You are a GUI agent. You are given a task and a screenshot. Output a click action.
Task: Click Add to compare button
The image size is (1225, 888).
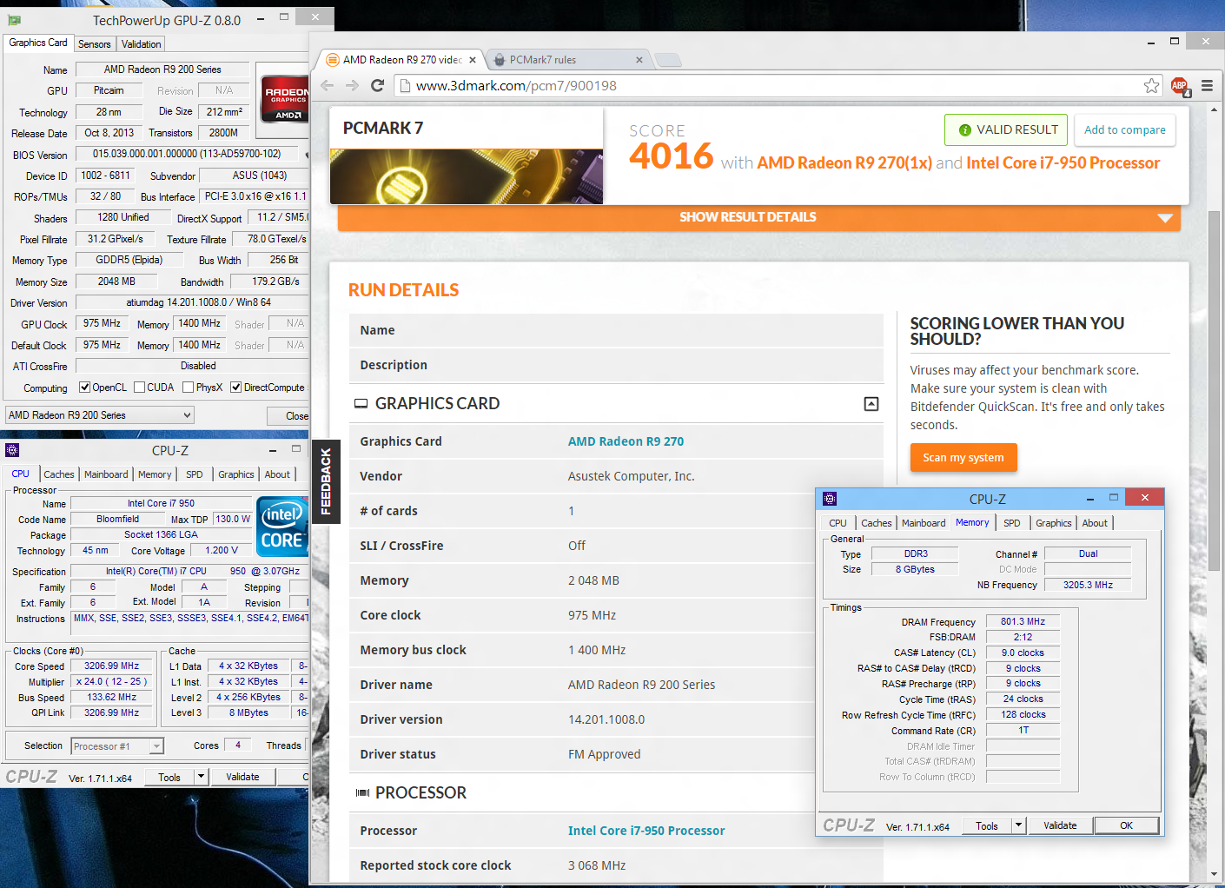[x=1125, y=130]
